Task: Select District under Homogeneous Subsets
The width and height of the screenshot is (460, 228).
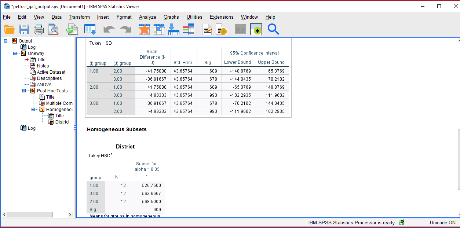Action: 62,122
